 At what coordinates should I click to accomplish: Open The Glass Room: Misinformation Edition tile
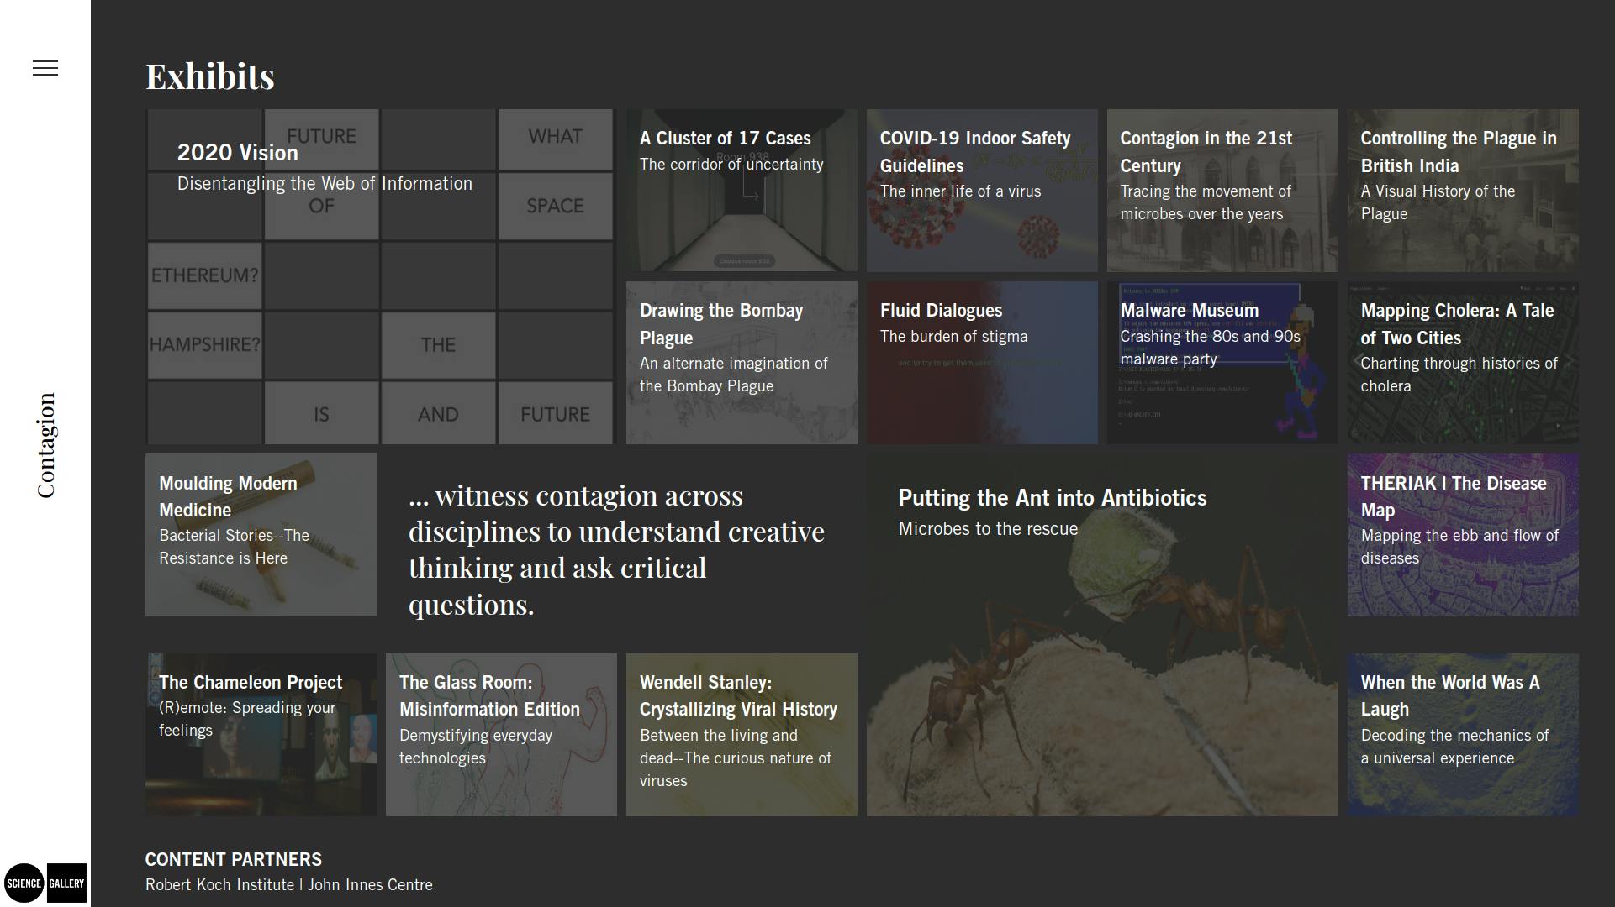click(x=501, y=735)
